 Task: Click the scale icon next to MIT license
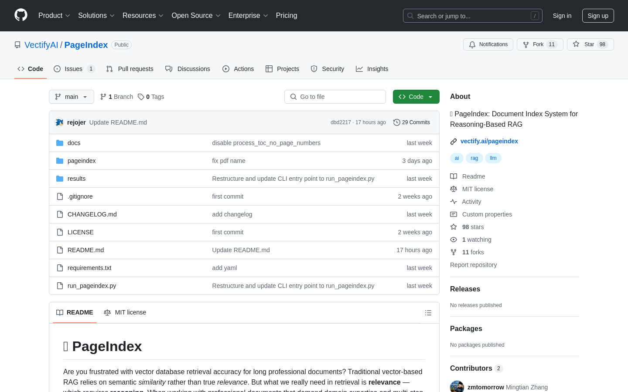tap(454, 189)
